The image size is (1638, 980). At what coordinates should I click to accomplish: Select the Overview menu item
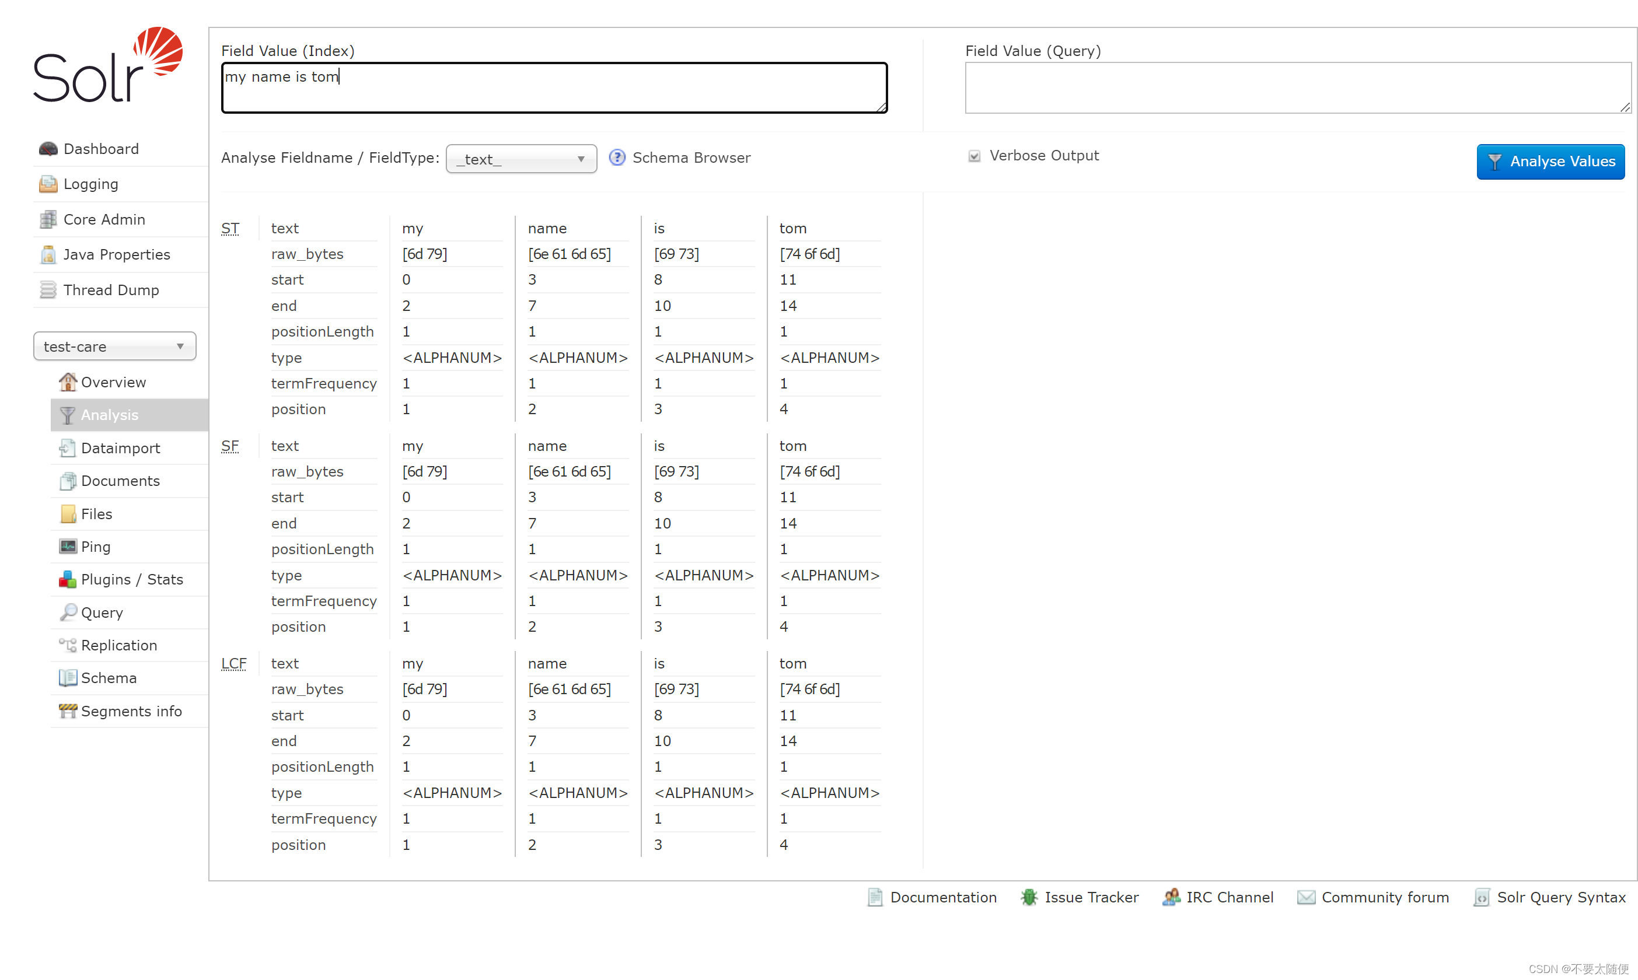coord(113,382)
